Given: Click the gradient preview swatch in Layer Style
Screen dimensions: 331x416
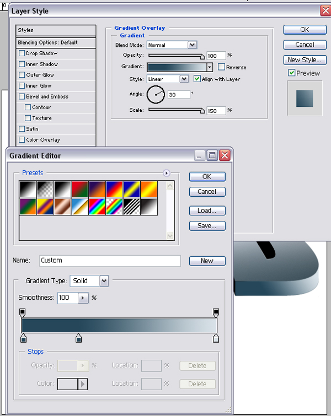Looking at the screenshot, I should (177, 67).
